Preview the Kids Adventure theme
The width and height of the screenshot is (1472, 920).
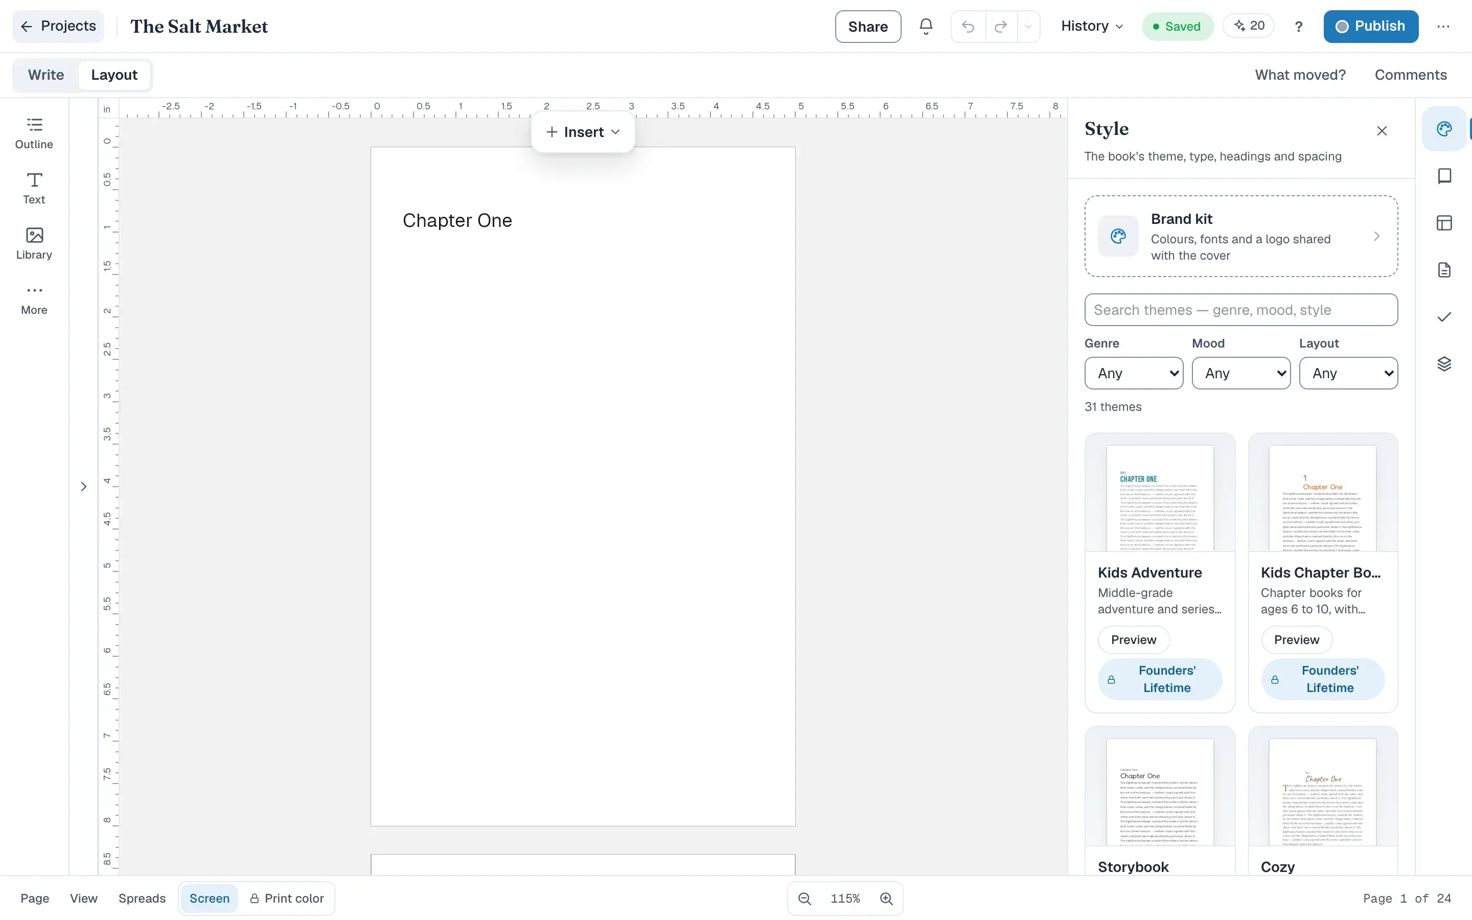click(1133, 639)
